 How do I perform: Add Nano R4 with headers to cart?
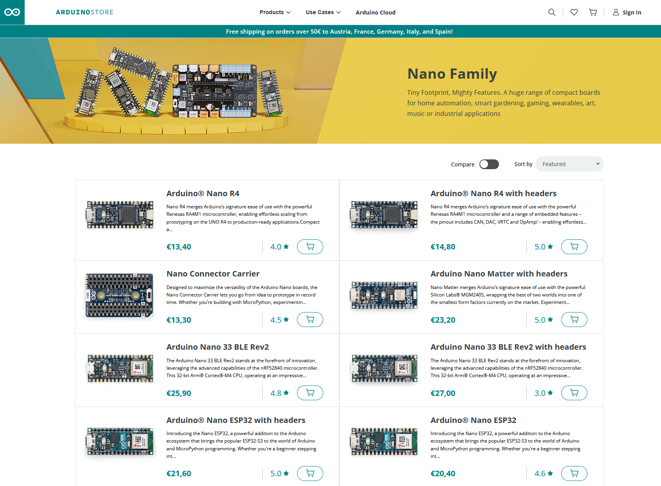point(574,247)
